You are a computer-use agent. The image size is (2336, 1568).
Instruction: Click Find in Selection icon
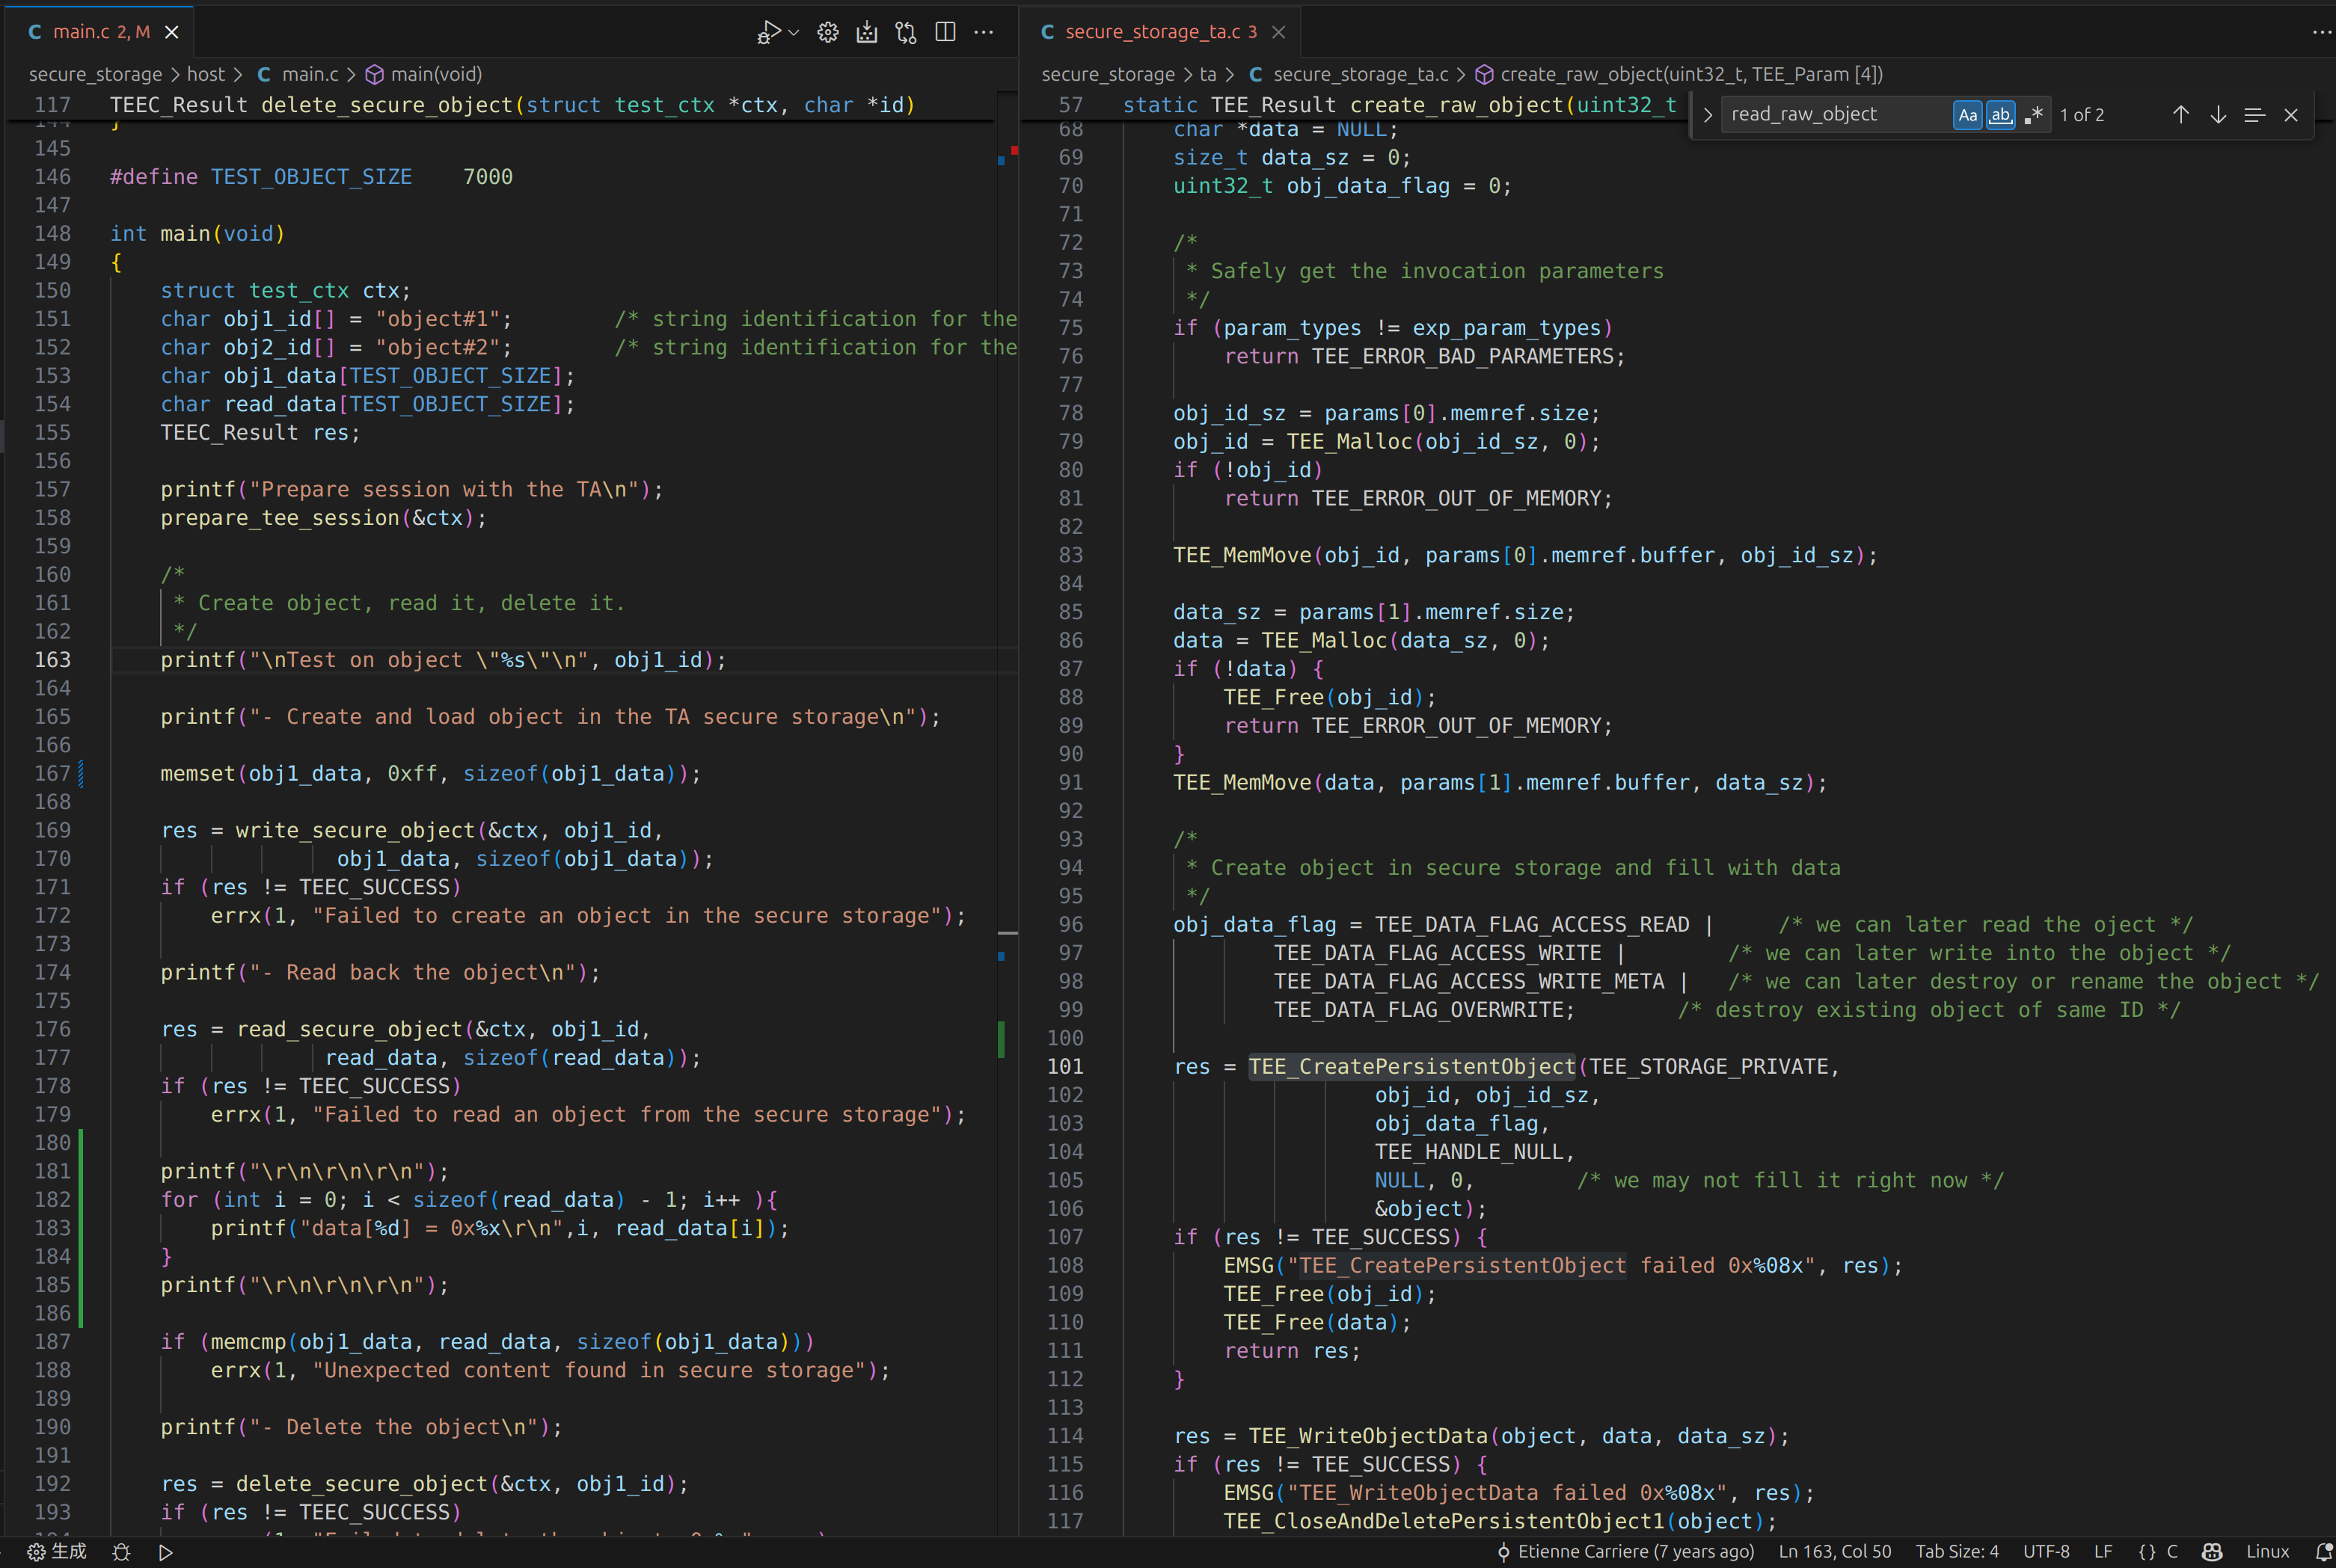[x=2254, y=115]
